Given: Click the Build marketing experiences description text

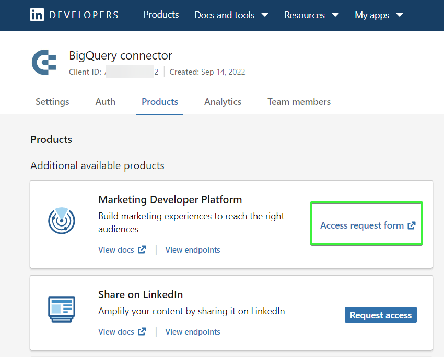Looking at the screenshot, I should [x=191, y=223].
